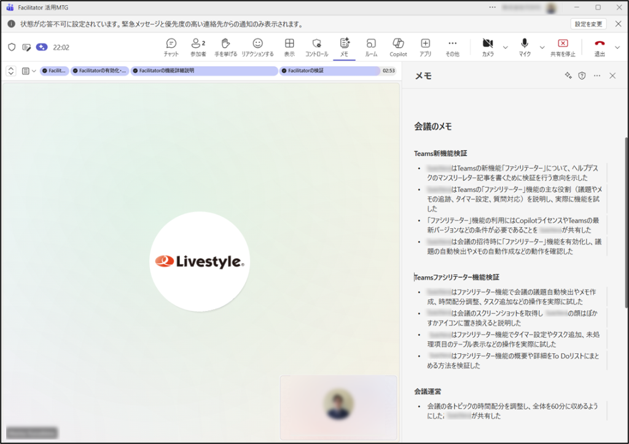Raise hand with 手を挙げる button
The width and height of the screenshot is (629, 444).
225,47
